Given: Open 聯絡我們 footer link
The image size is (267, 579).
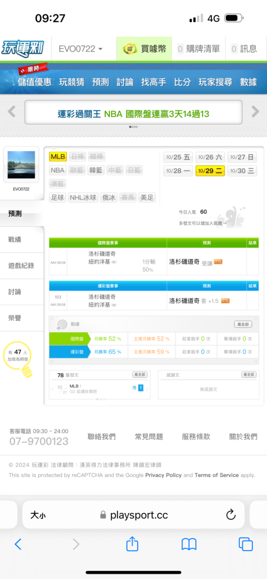Looking at the screenshot, I should 101,437.
